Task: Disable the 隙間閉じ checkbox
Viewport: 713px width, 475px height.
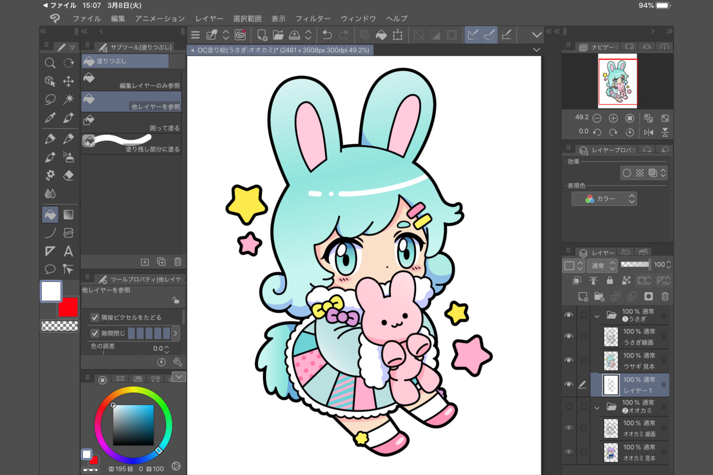Action: (x=95, y=333)
